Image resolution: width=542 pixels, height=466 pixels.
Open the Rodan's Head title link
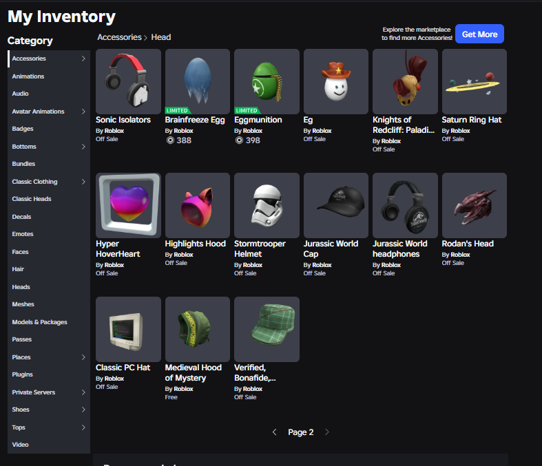click(468, 244)
